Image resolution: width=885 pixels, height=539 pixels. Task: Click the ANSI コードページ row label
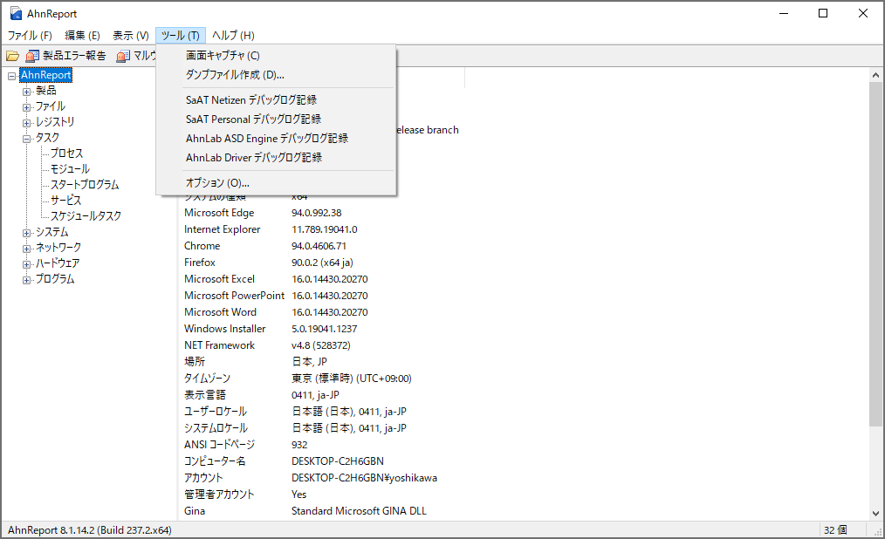coord(220,444)
